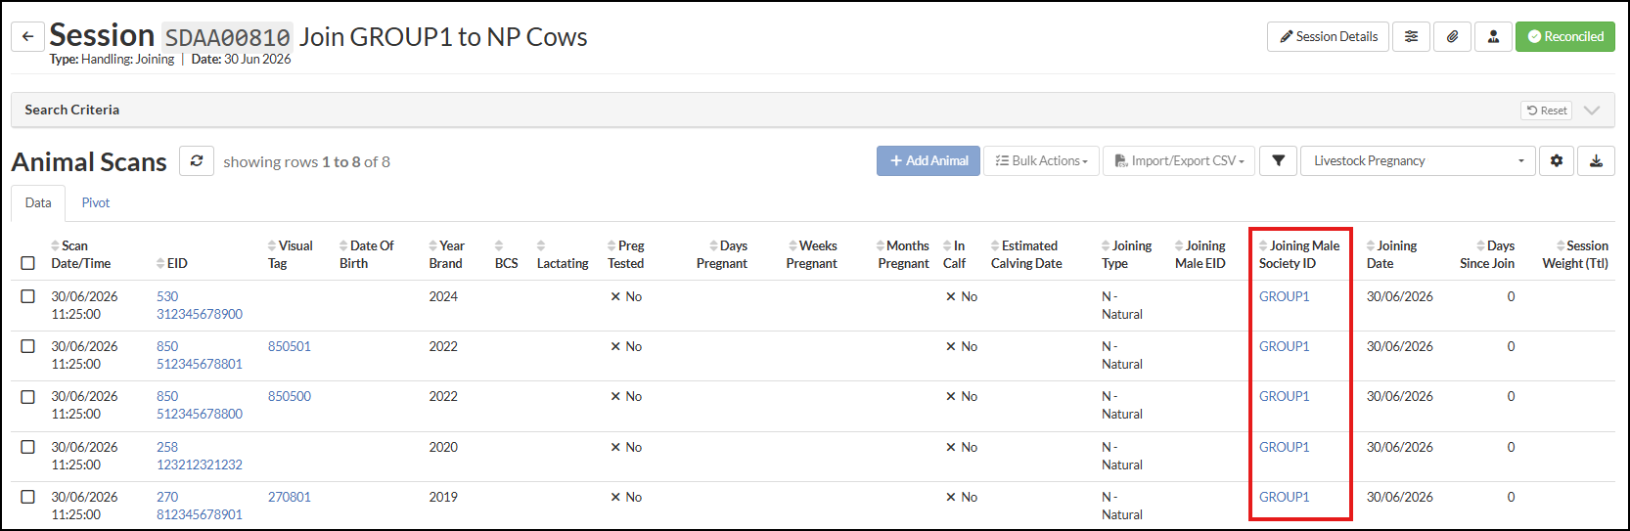Open EID 312345678900 link
1630x531 pixels.
(200, 314)
